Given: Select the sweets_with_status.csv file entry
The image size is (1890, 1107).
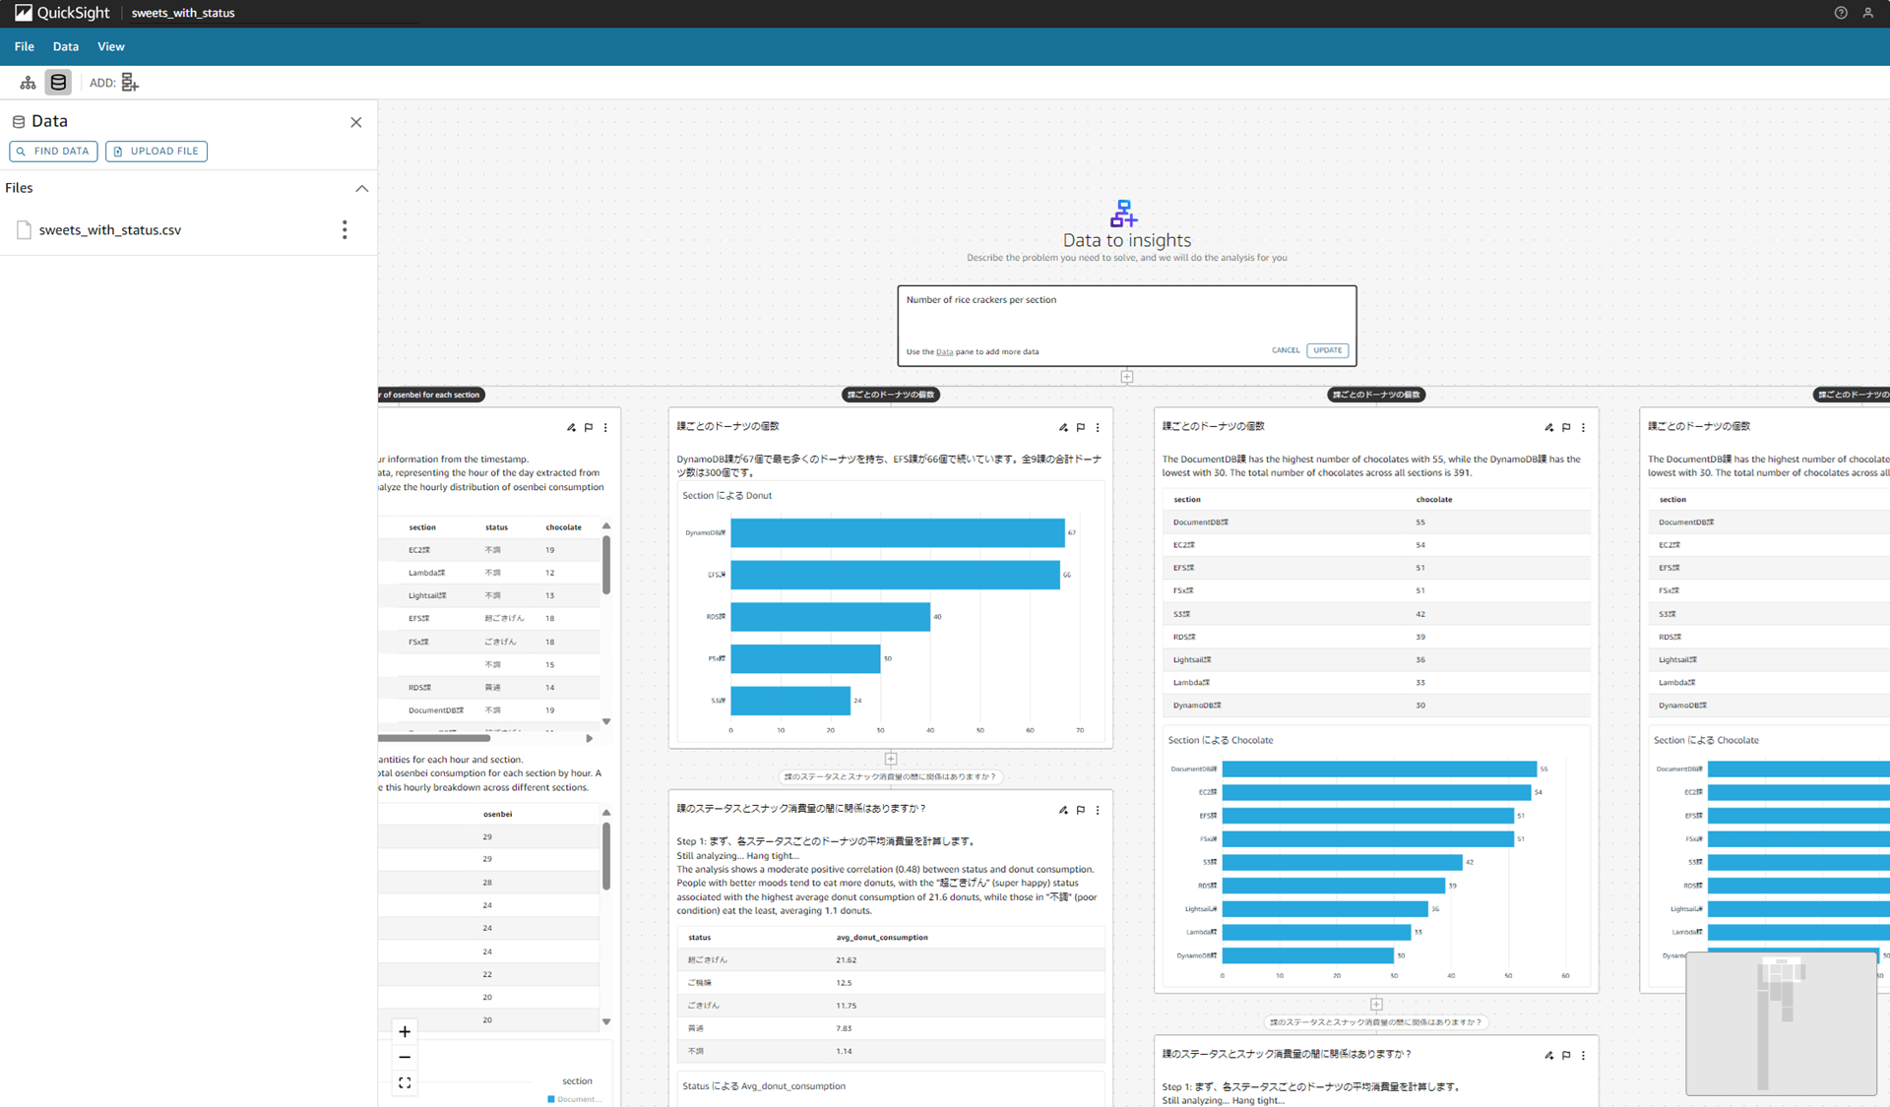Looking at the screenshot, I should tap(110, 229).
